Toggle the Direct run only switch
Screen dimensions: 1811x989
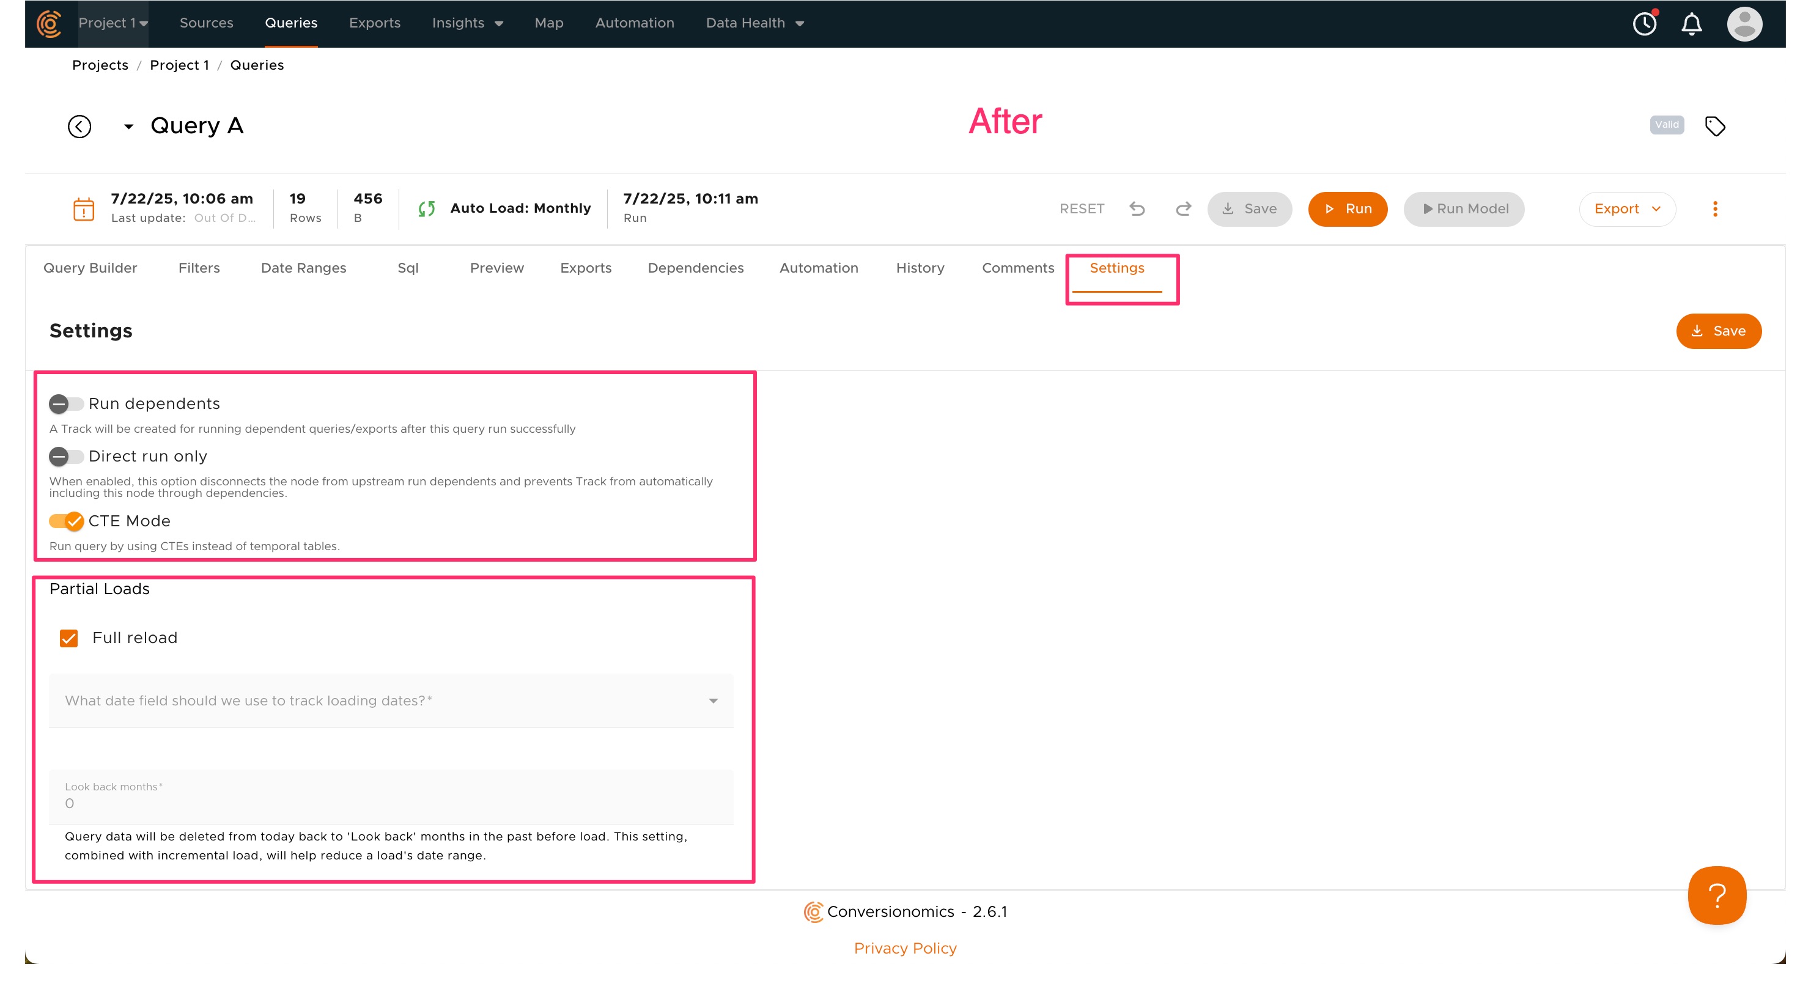(66, 456)
